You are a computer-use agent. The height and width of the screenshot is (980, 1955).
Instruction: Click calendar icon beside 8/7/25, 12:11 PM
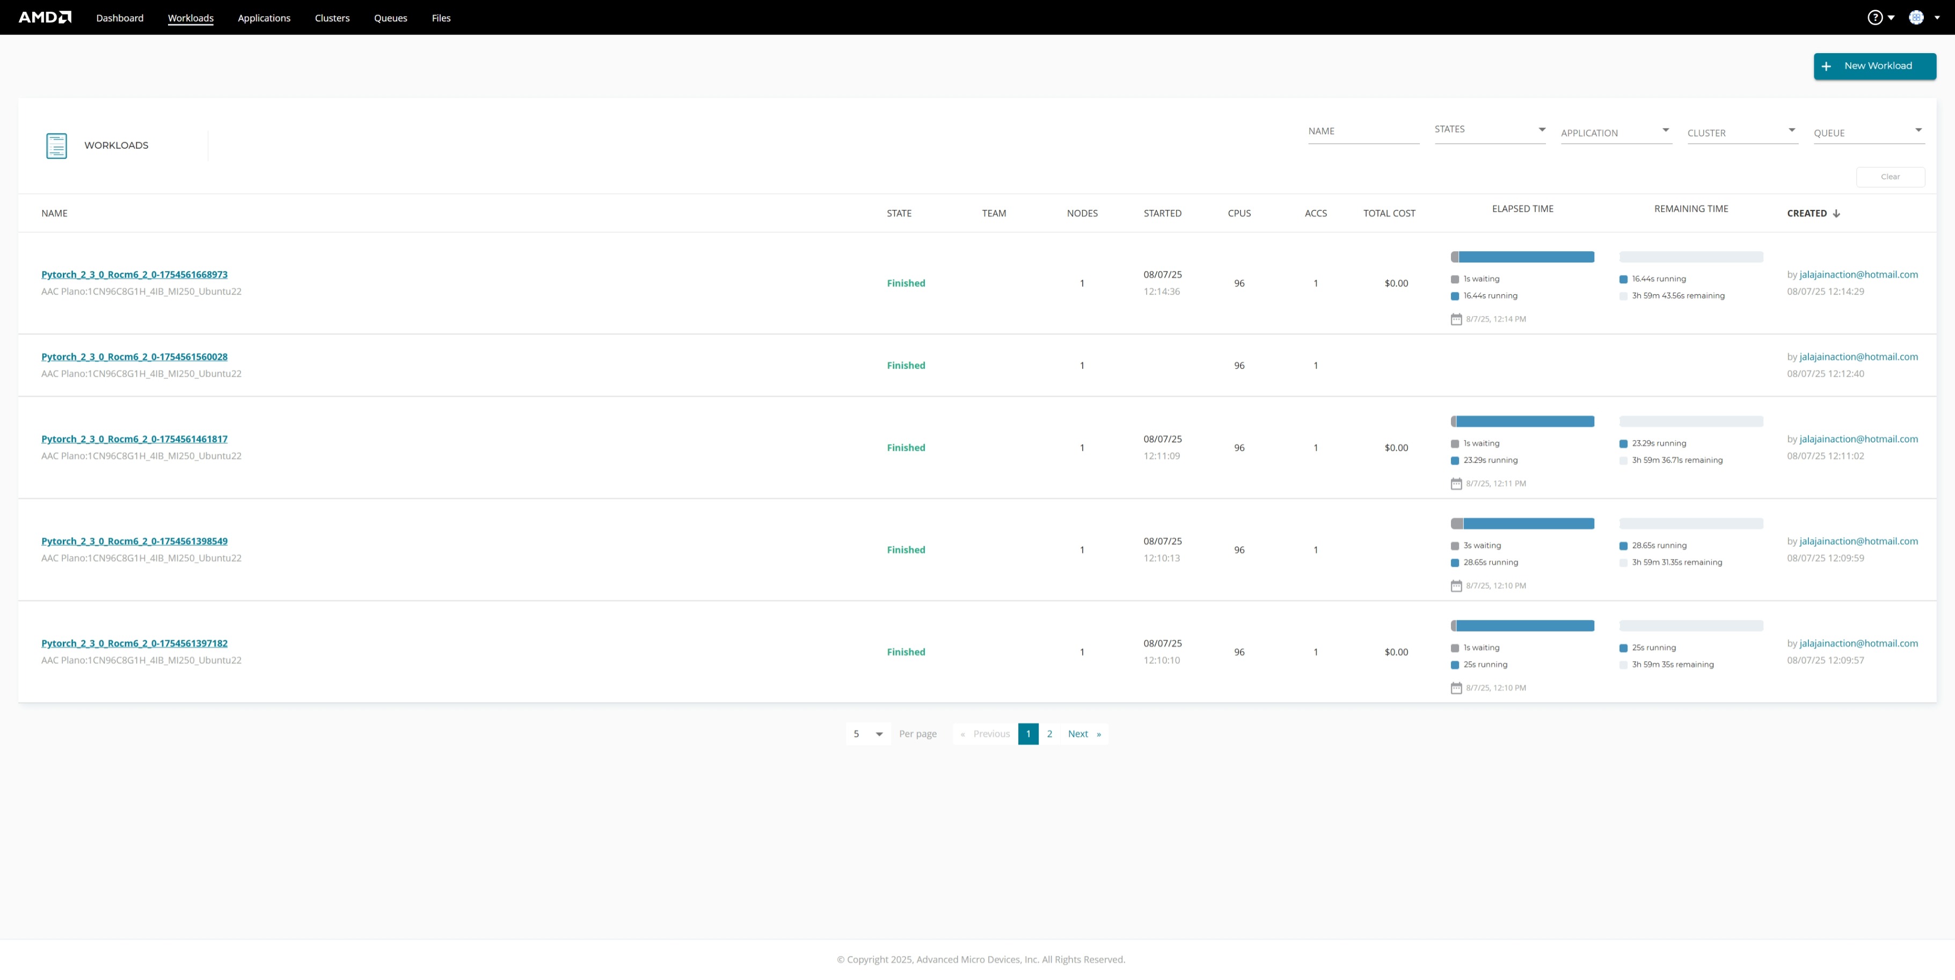pos(1456,484)
